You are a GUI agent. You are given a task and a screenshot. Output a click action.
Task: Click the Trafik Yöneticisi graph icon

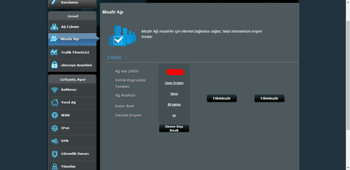[x=54, y=52]
